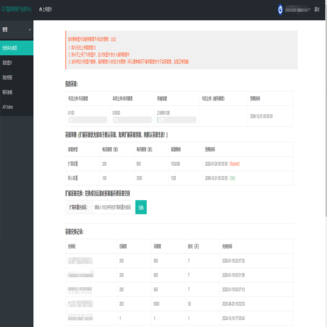Click the 今日上传 0/100 progress bar

[88, 120]
